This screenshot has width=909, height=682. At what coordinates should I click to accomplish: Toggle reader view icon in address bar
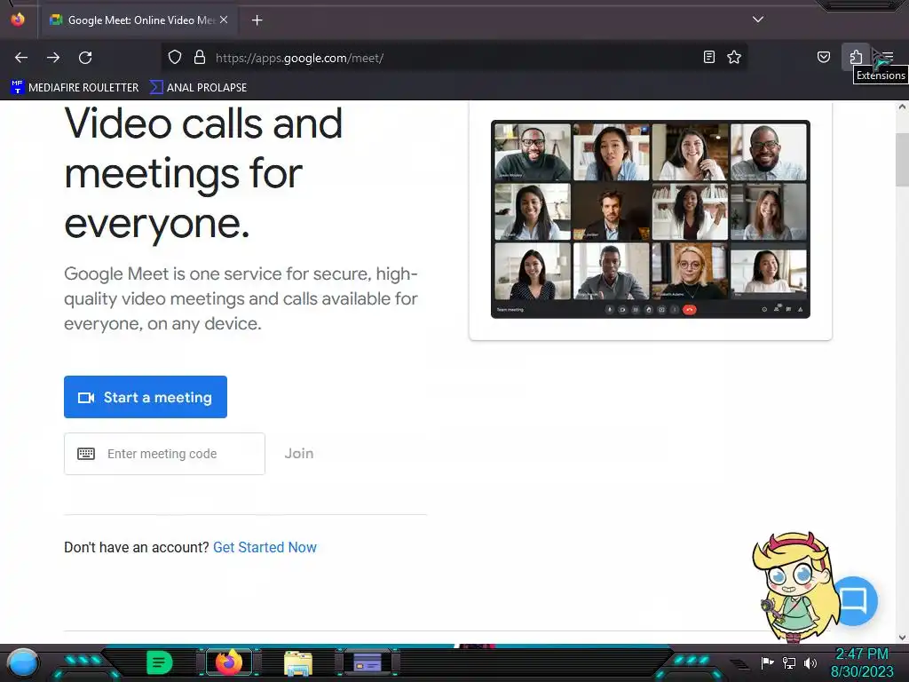coord(708,57)
